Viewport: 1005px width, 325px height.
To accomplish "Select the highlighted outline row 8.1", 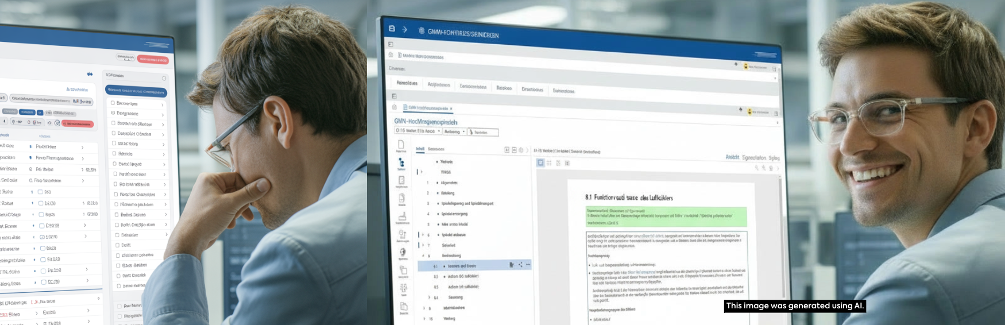I will pyautogui.click(x=474, y=265).
